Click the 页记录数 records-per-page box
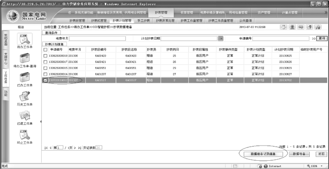This screenshot has height=169, width=329. [99, 148]
